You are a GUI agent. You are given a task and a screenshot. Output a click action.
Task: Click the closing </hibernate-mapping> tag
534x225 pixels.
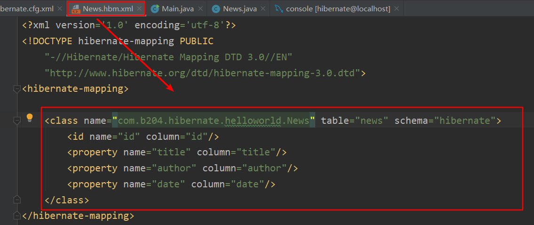point(78,216)
